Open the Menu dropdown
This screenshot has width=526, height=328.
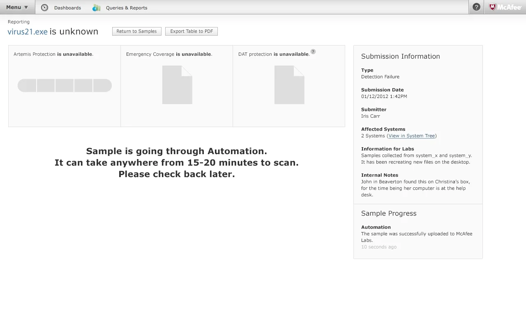tap(17, 7)
